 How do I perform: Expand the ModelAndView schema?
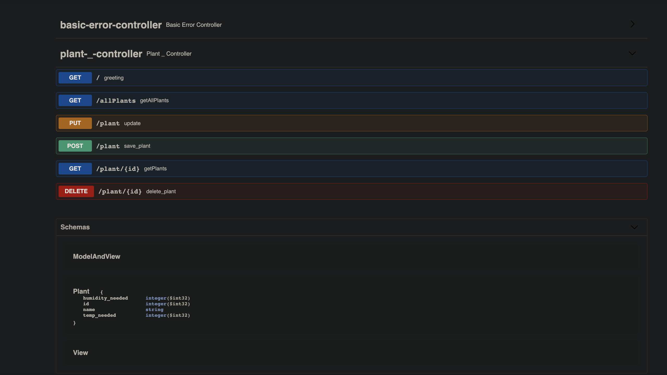click(x=97, y=256)
